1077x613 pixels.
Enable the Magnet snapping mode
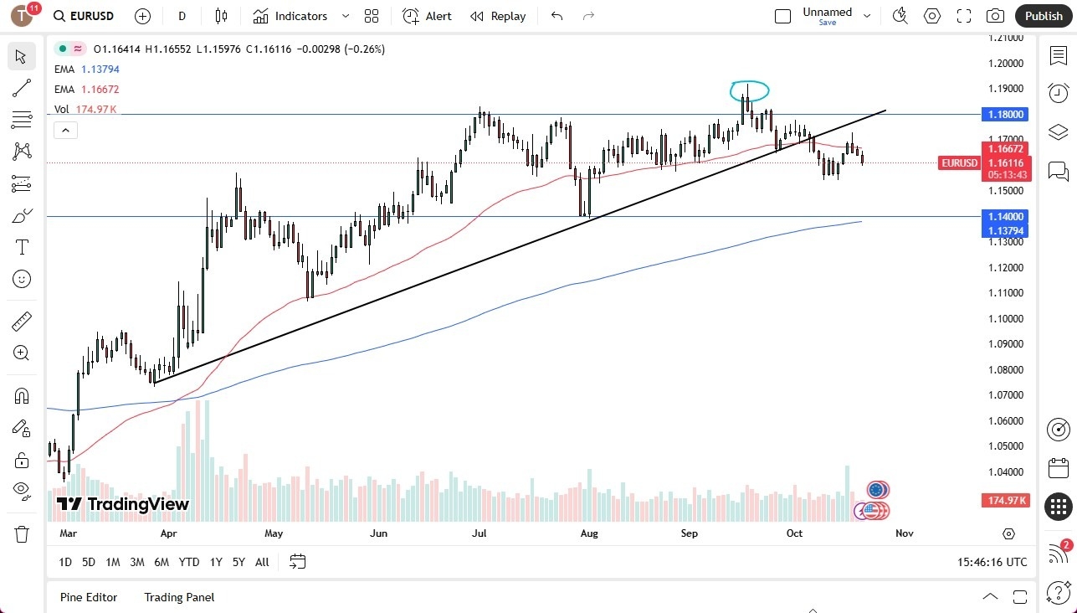21,395
